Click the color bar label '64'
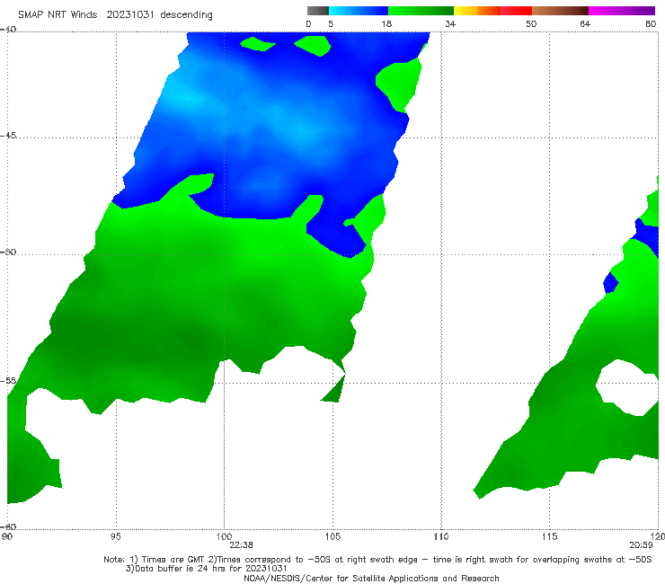 585,24
